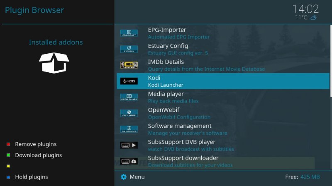Select the EPG-Importer list entry title

coord(167,30)
